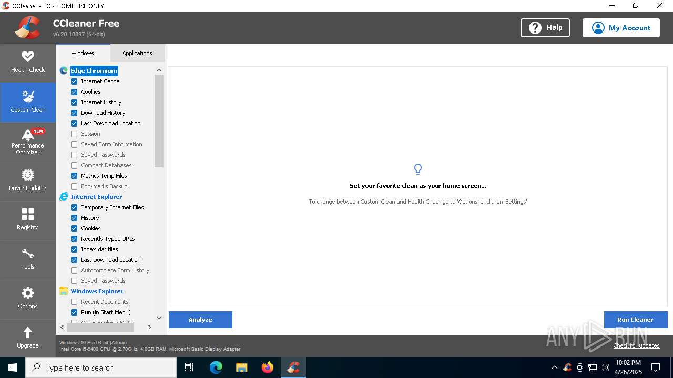Click the network icon in system tray
The height and width of the screenshot is (378, 673).
(x=593, y=367)
